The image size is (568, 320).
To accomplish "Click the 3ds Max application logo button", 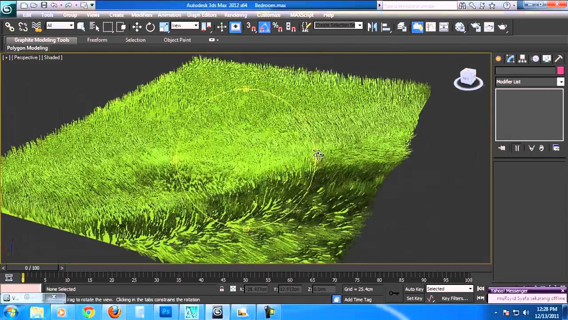I will 7,9.
